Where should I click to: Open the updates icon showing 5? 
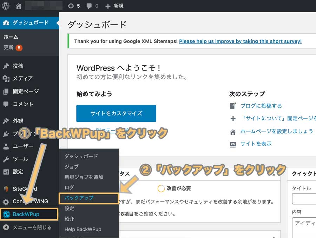(71, 6)
